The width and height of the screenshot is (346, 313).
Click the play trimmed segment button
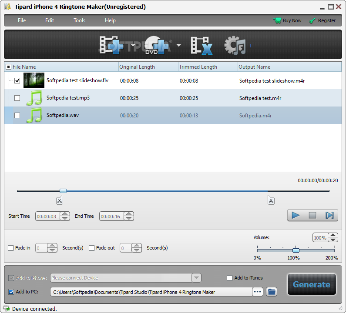click(x=329, y=215)
